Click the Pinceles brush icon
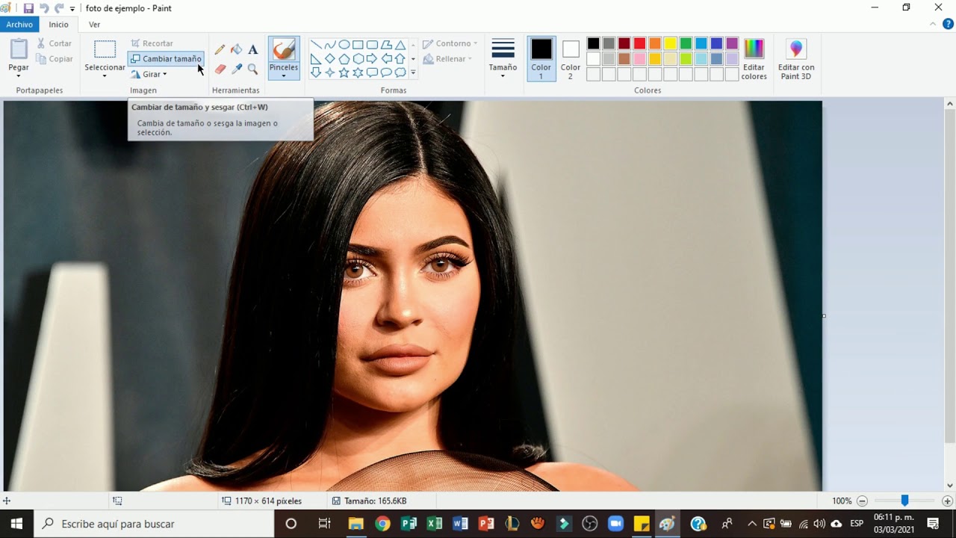Image resolution: width=956 pixels, height=538 pixels. (x=284, y=50)
